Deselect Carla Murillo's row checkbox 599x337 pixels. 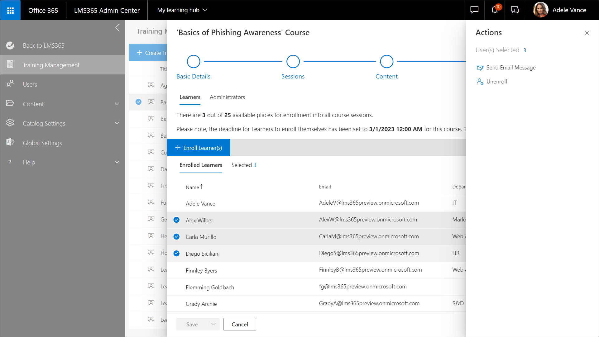(x=176, y=237)
